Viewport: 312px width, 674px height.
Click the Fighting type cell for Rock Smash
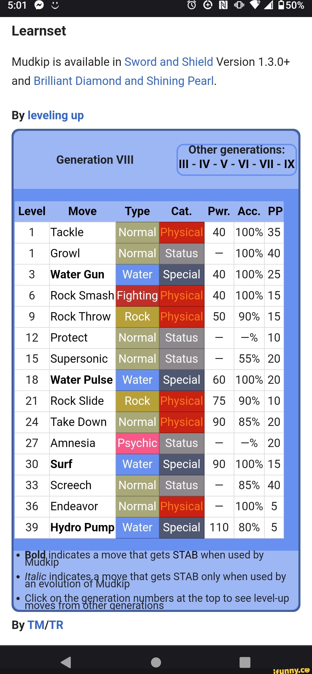(x=137, y=295)
